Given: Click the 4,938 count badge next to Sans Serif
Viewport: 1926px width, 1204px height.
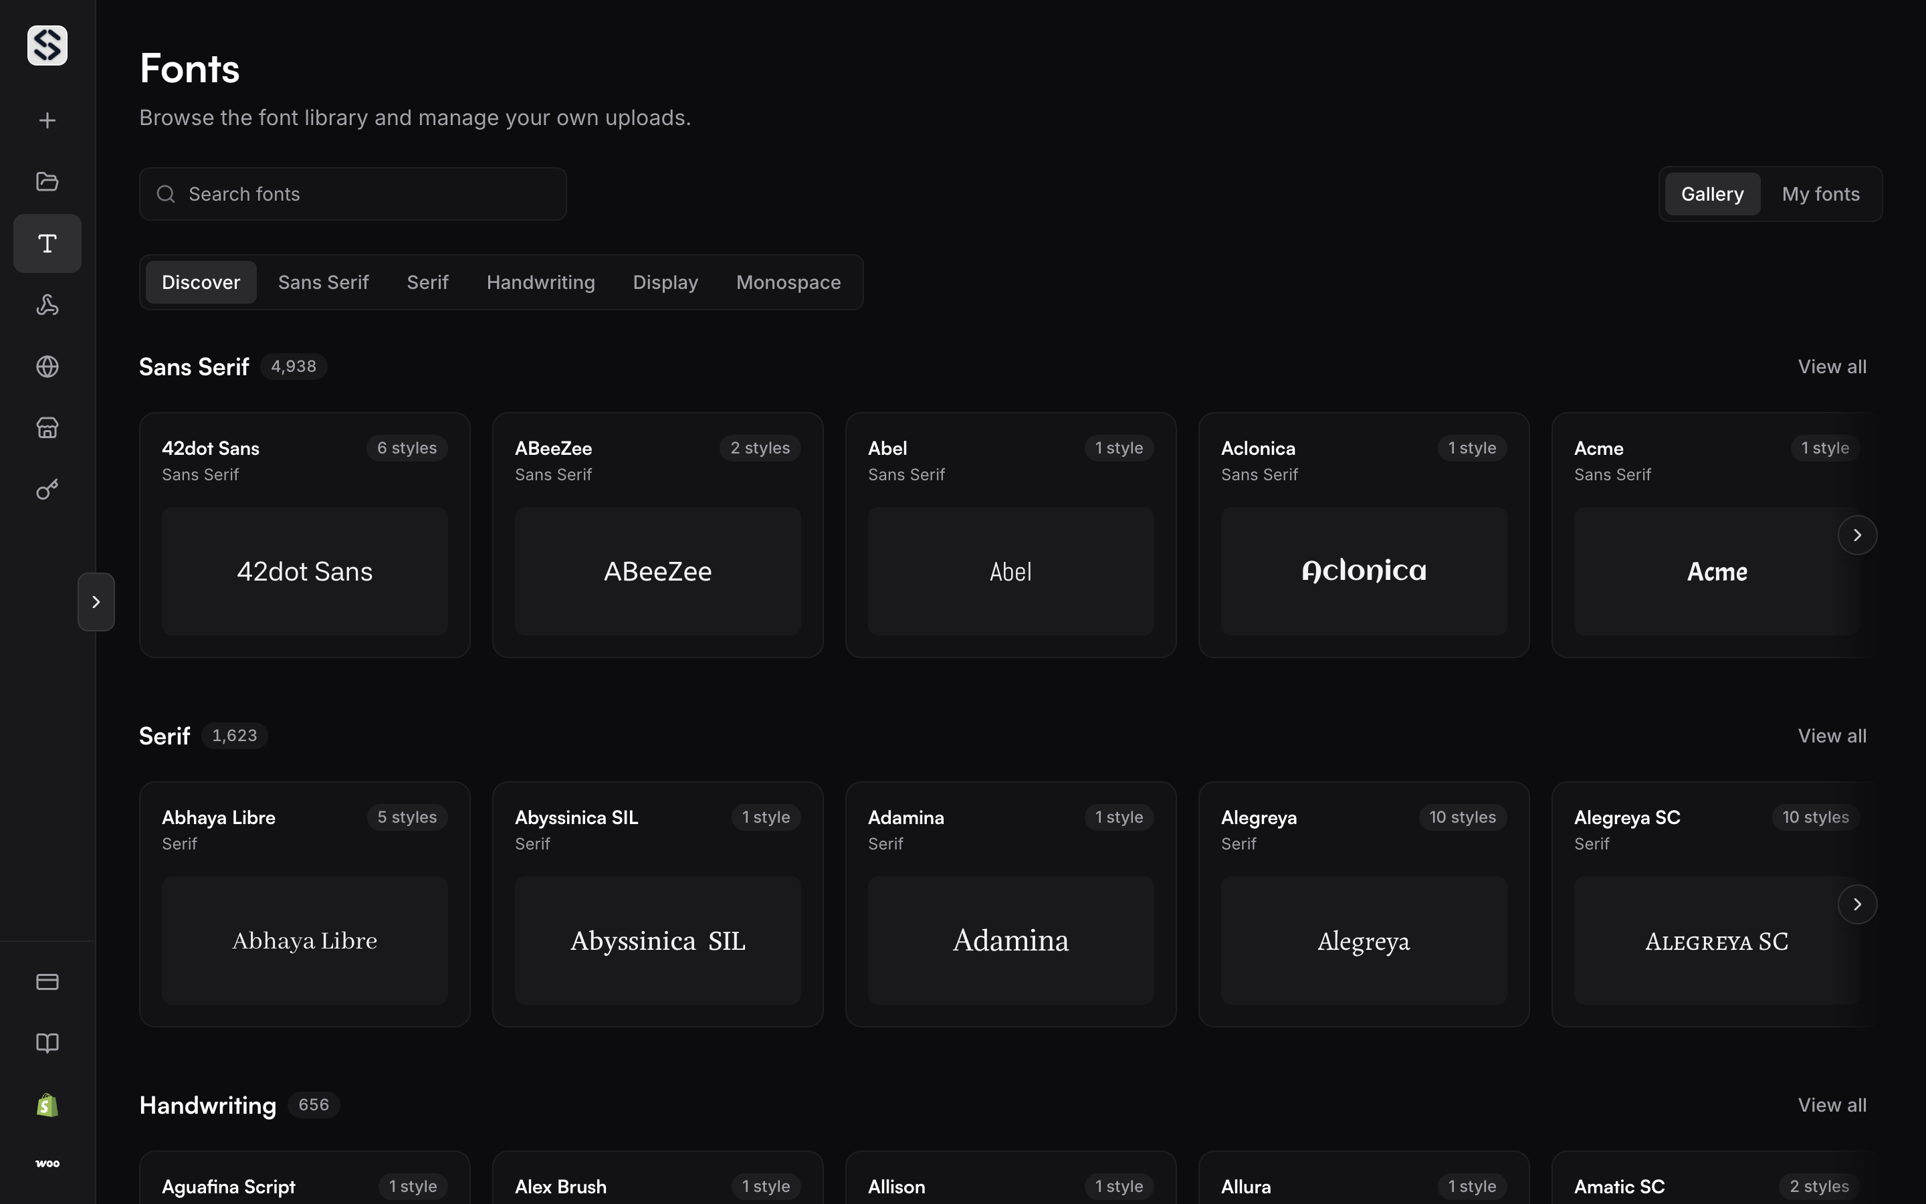Looking at the screenshot, I should click(x=294, y=367).
